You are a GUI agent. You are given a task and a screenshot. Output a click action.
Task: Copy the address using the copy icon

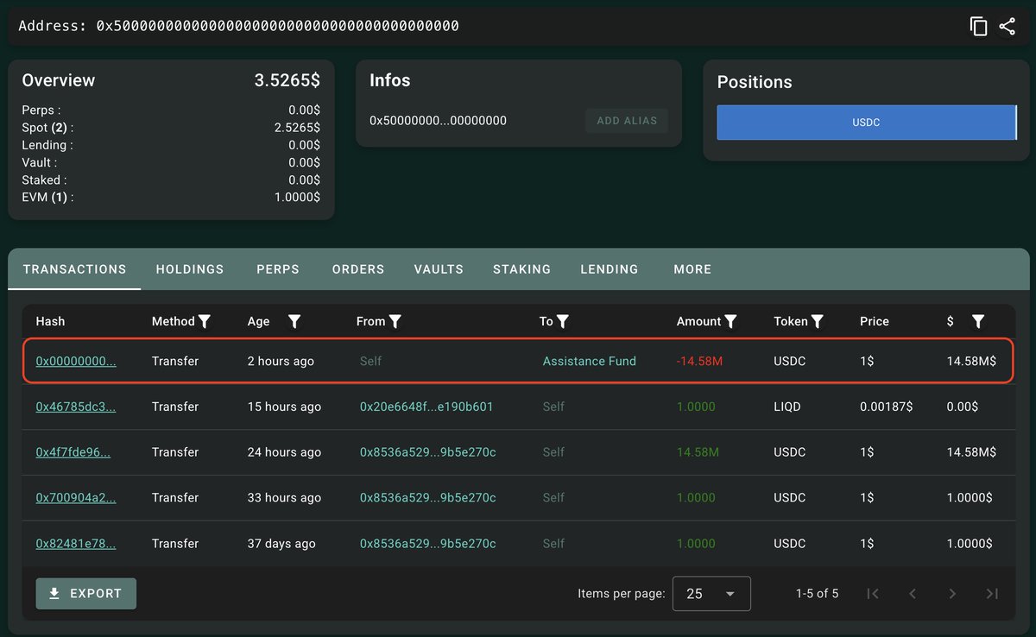click(x=978, y=26)
